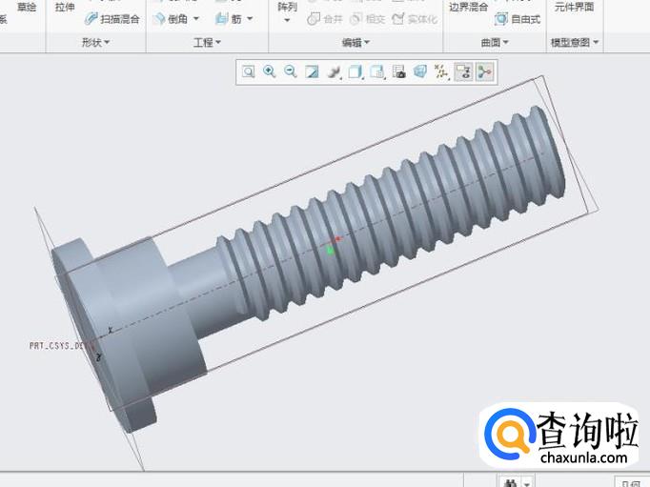Screen dimensions: 650x487
Task: Click the 自由式 (Freestyle) tool
Action: coord(518,19)
